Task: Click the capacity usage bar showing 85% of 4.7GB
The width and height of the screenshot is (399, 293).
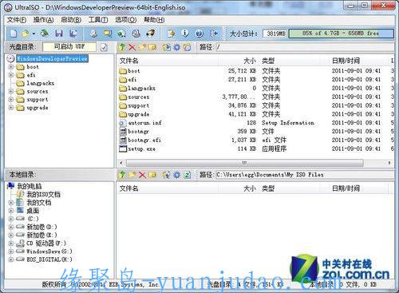Action: click(341, 34)
